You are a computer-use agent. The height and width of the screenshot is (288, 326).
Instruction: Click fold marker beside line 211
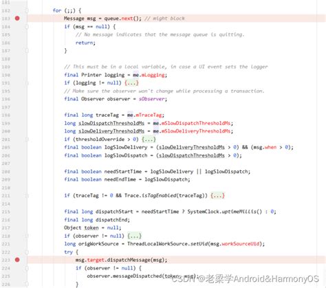(27, 196)
